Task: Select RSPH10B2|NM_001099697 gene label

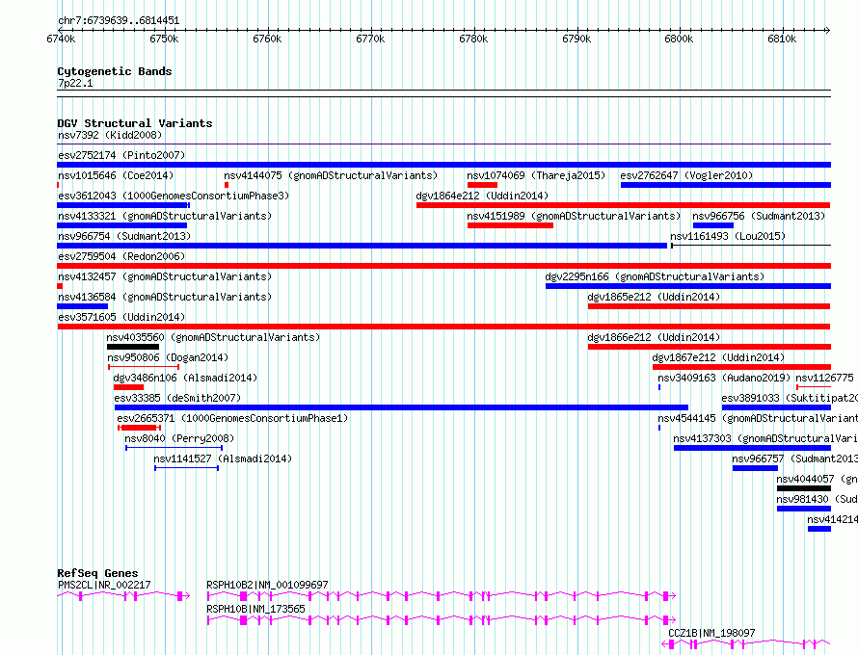Action: point(268,585)
